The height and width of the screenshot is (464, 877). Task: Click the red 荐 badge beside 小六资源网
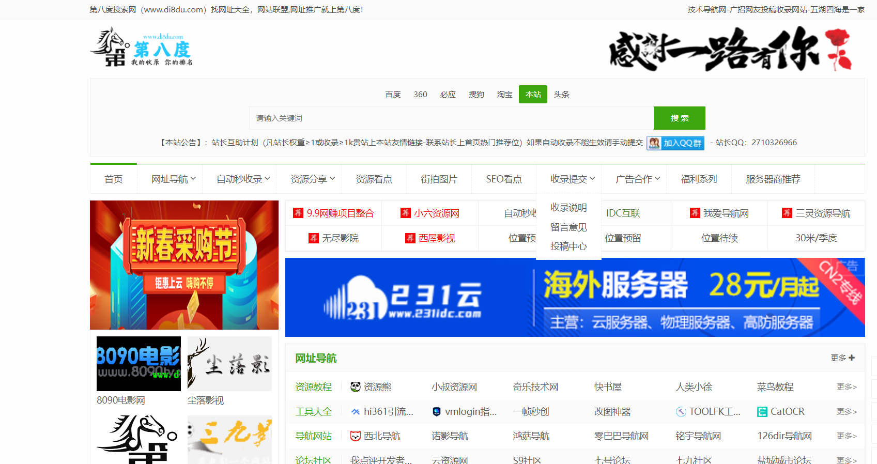coord(406,213)
